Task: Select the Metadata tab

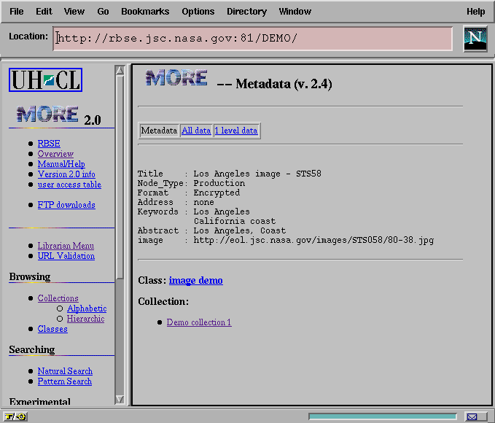Action: point(159,131)
